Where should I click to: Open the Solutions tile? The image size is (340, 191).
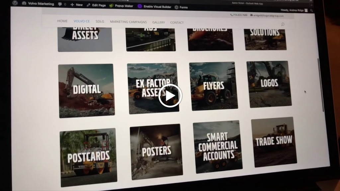(x=265, y=39)
